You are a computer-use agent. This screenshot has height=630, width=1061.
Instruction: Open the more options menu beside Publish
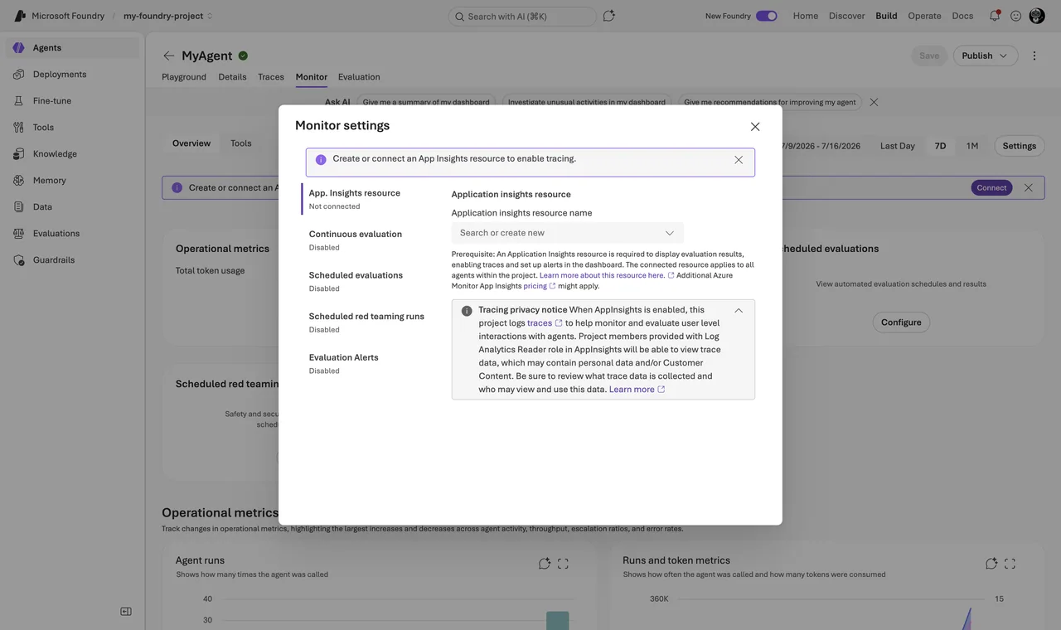tap(1034, 56)
